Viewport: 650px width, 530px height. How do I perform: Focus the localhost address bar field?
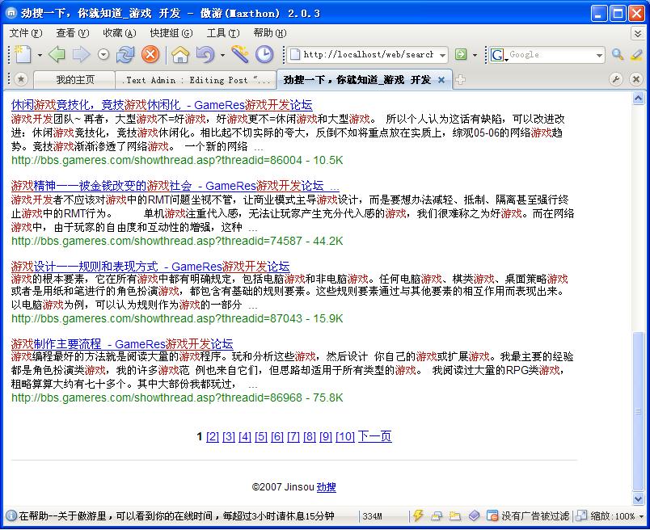368,54
